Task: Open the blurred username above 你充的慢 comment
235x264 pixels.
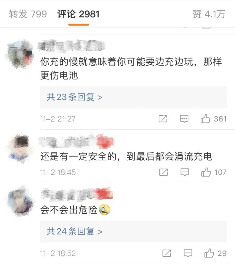Action: (x=71, y=46)
